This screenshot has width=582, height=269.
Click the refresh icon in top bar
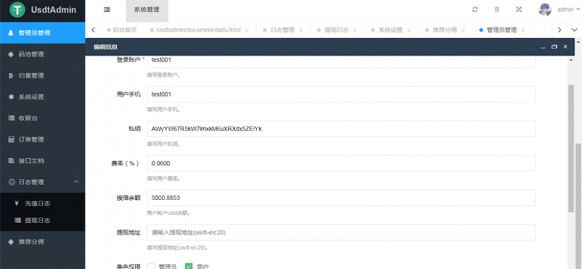(475, 10)
